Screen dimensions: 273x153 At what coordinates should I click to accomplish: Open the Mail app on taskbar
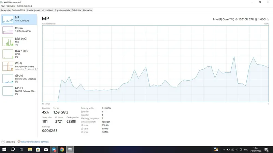46,150
